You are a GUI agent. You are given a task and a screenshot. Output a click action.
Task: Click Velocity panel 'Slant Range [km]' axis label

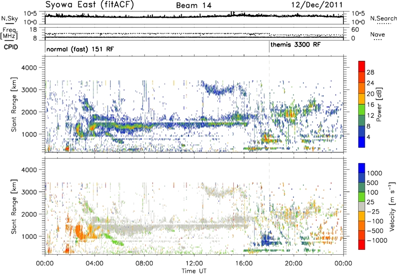click(14, 207)
